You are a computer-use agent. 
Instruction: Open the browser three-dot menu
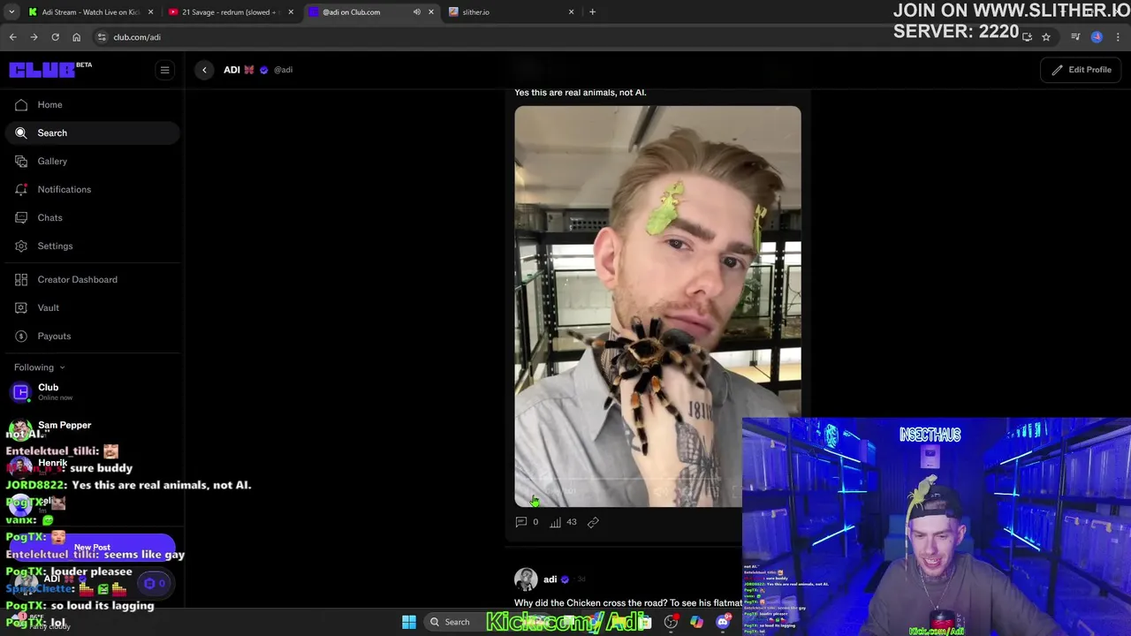click(1119, 37)
